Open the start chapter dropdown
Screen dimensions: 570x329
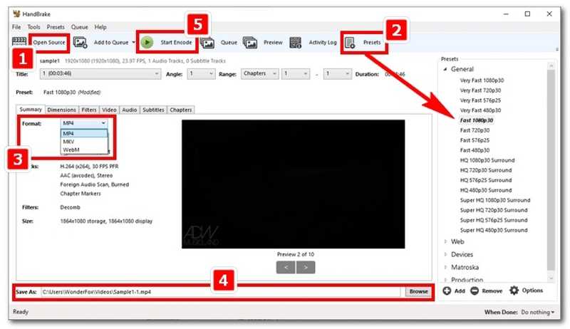click(296, 74)
